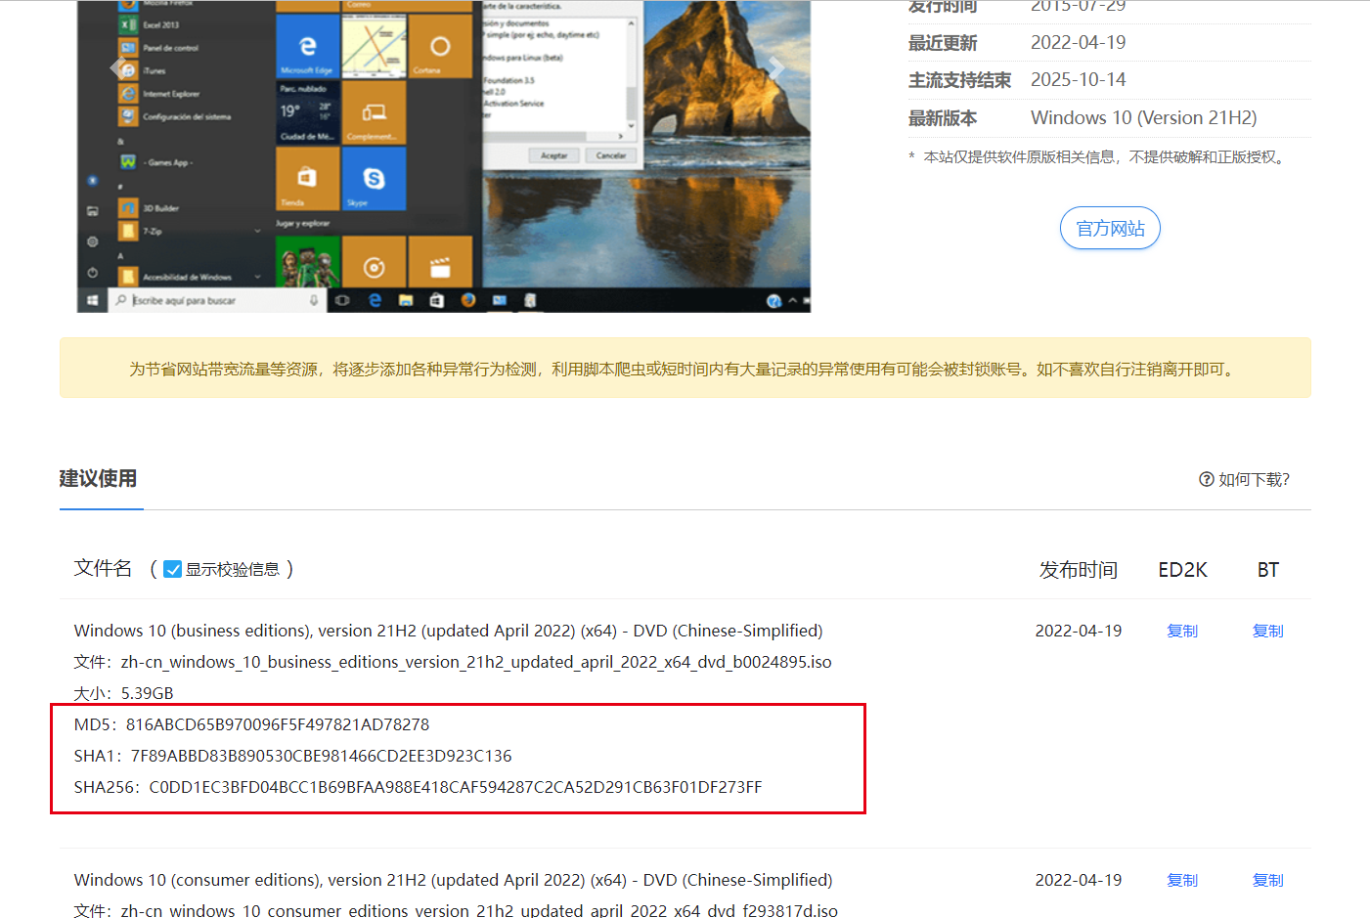The width and height of the screenshot is (1370, 918).
Task: Copy BT link for business editions row
Action: click(1267, 631)
